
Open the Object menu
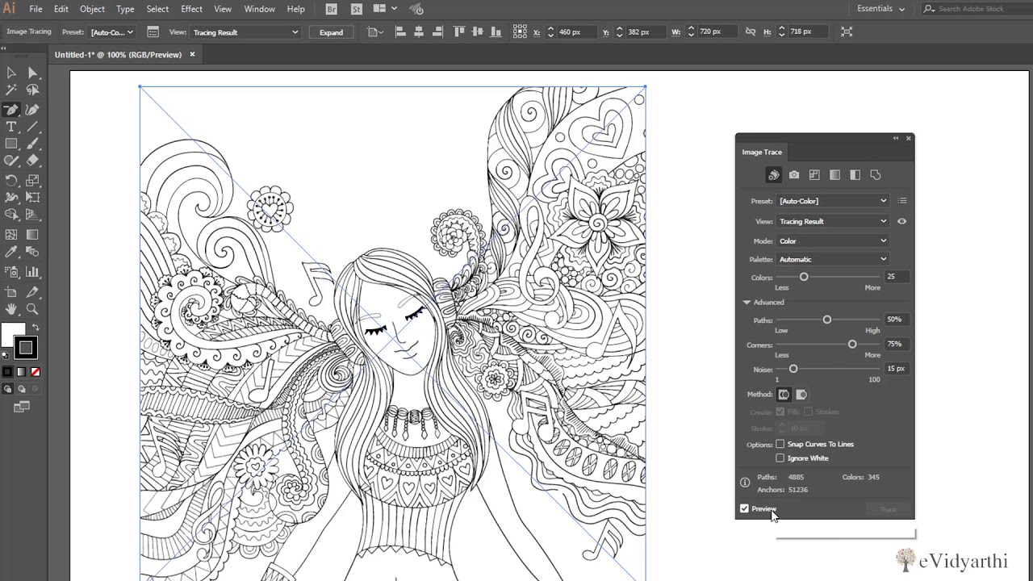(92, 9)
